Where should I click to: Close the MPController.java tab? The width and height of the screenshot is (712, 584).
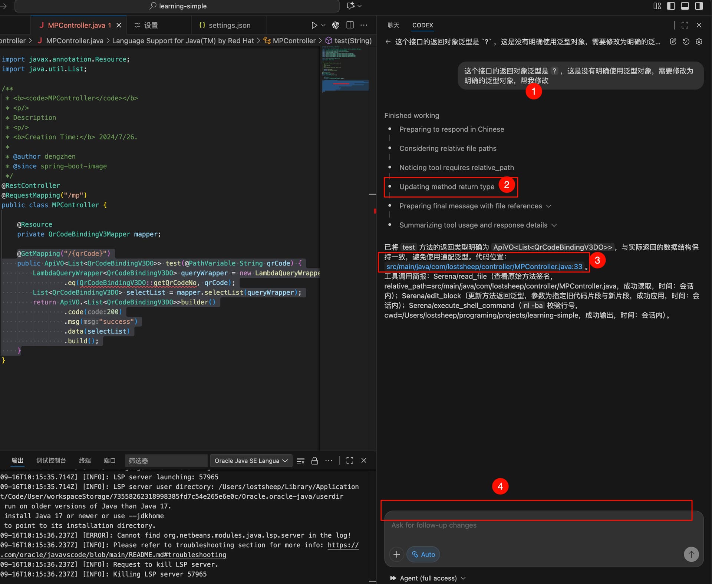(x=119, y=25)
